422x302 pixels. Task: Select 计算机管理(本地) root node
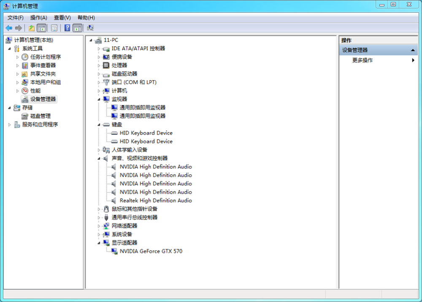[34, 40]
